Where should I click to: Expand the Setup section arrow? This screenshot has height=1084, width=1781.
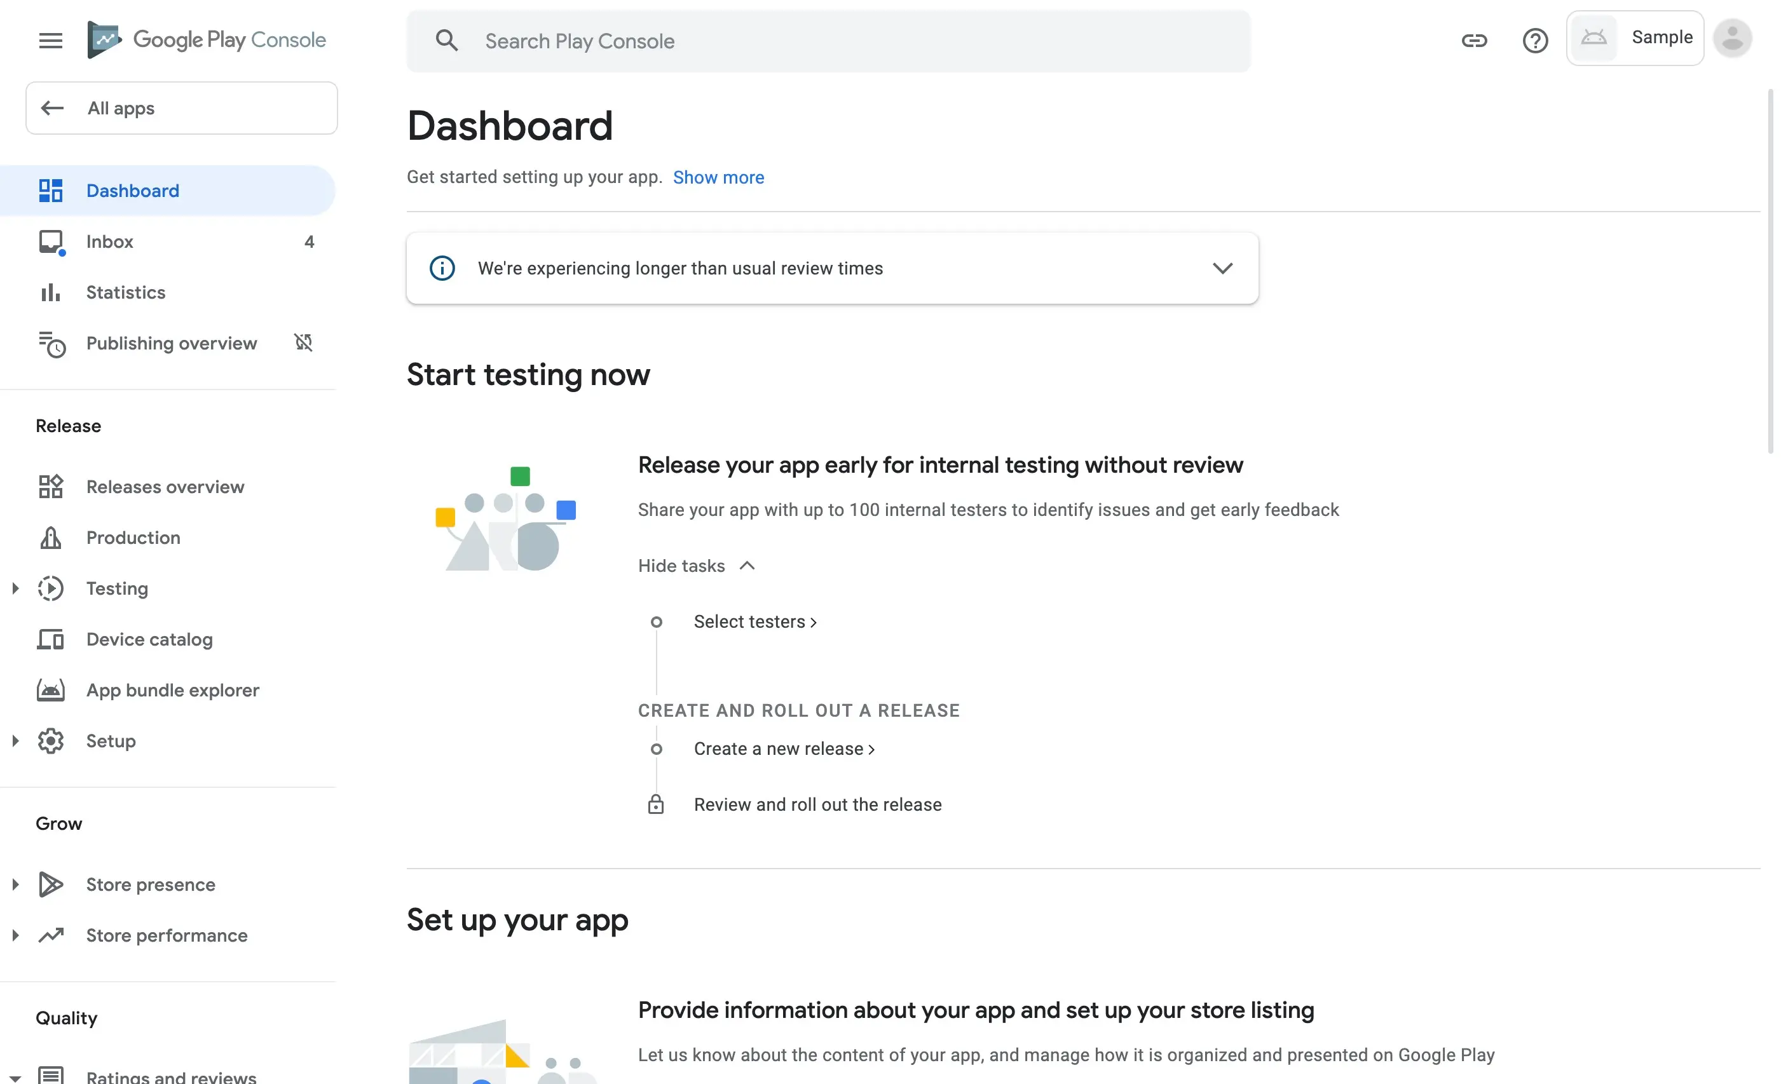pos(15,741)
